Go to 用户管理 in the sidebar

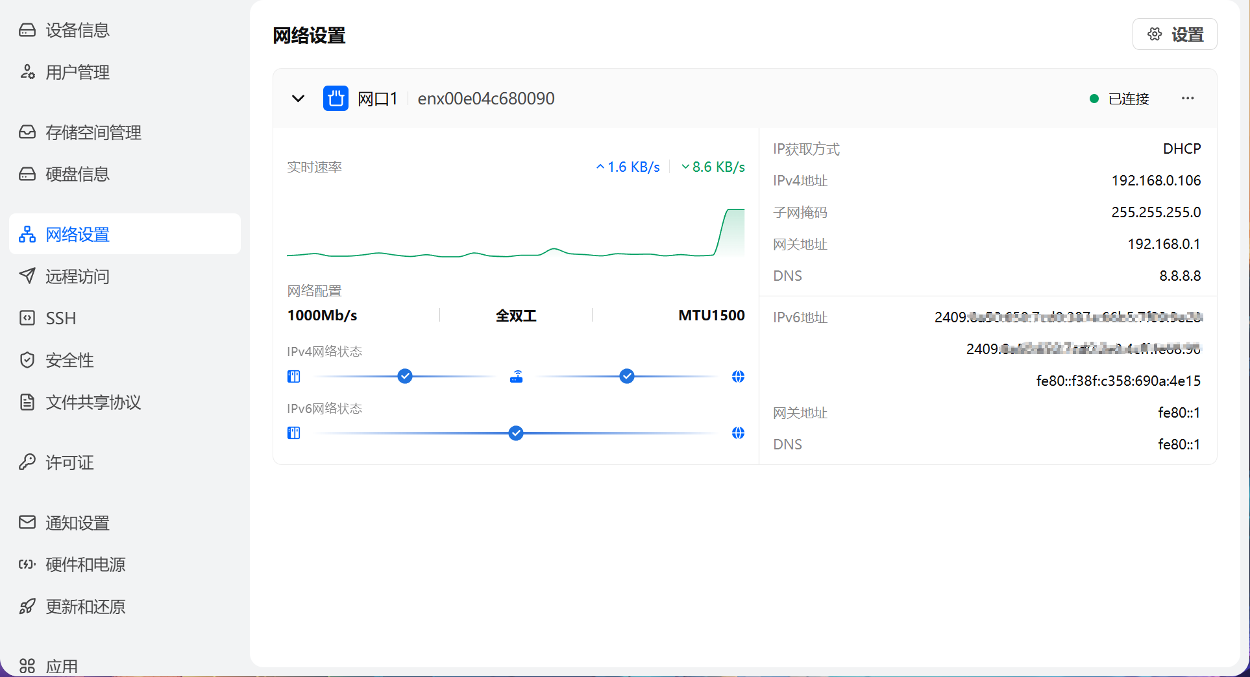77,72
